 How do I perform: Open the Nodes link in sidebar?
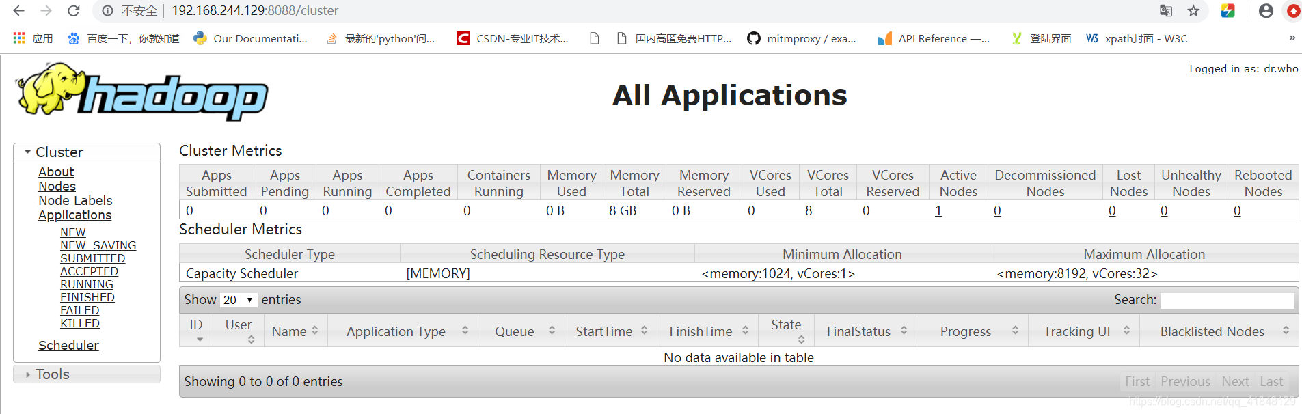coord(57,187)
